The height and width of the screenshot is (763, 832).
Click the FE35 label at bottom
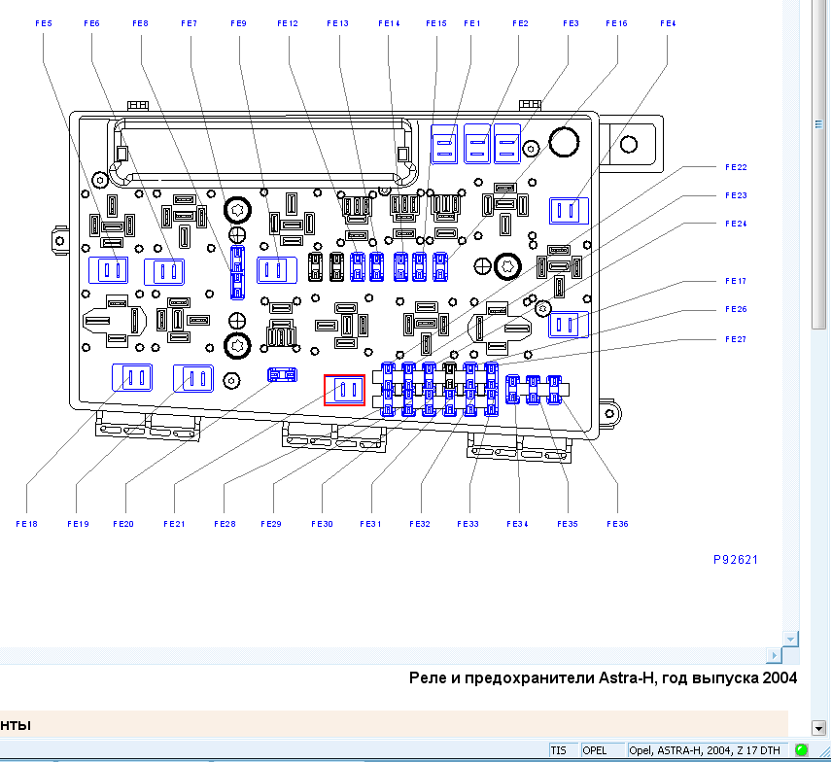click(568, 524)
